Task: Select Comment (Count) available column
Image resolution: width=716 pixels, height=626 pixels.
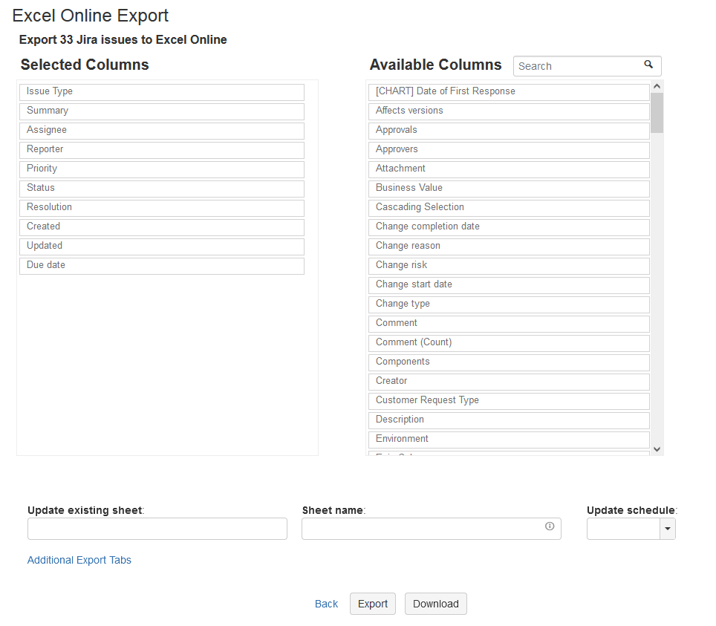Action: (x=509, y=343)
